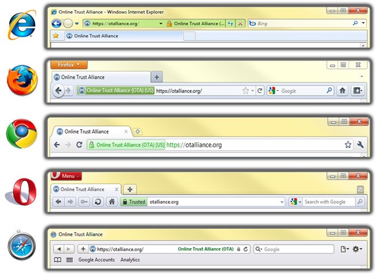The image size is (381, 277).
Task: Click the Chrome forward arrow
Action: point(68,145)
